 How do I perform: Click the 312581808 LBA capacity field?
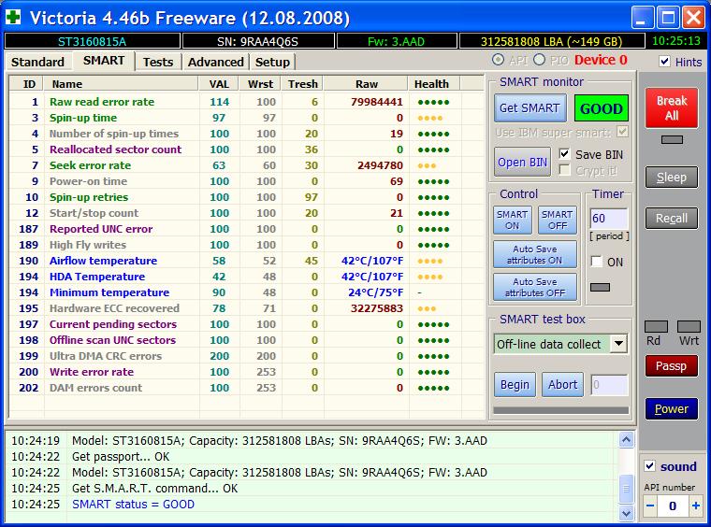[551, 41]
